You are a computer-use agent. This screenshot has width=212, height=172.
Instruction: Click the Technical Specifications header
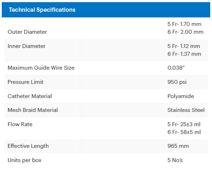tap(42, 10)
